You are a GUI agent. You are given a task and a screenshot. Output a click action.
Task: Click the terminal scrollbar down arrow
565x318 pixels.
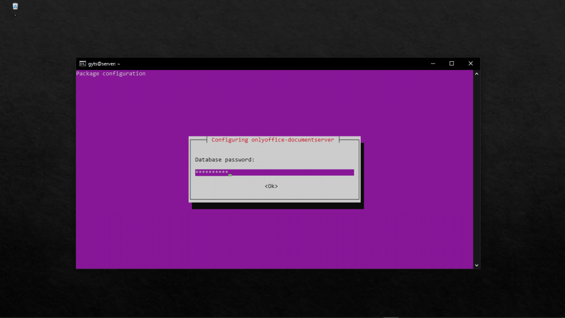click(x=476, y=265)
